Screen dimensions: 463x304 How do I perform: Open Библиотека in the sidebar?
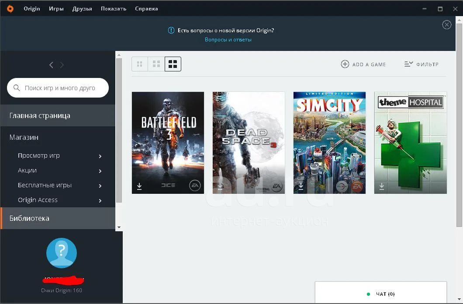[x=58, y=218]
